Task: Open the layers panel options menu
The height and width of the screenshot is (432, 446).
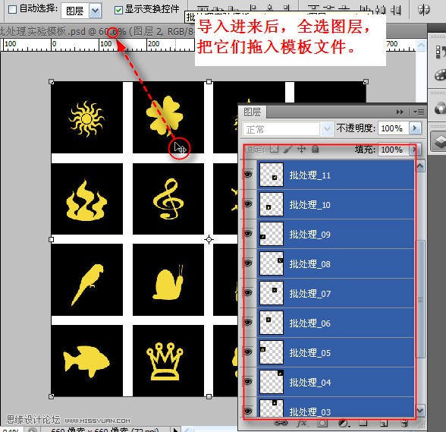Action: [x=419, y=112]
